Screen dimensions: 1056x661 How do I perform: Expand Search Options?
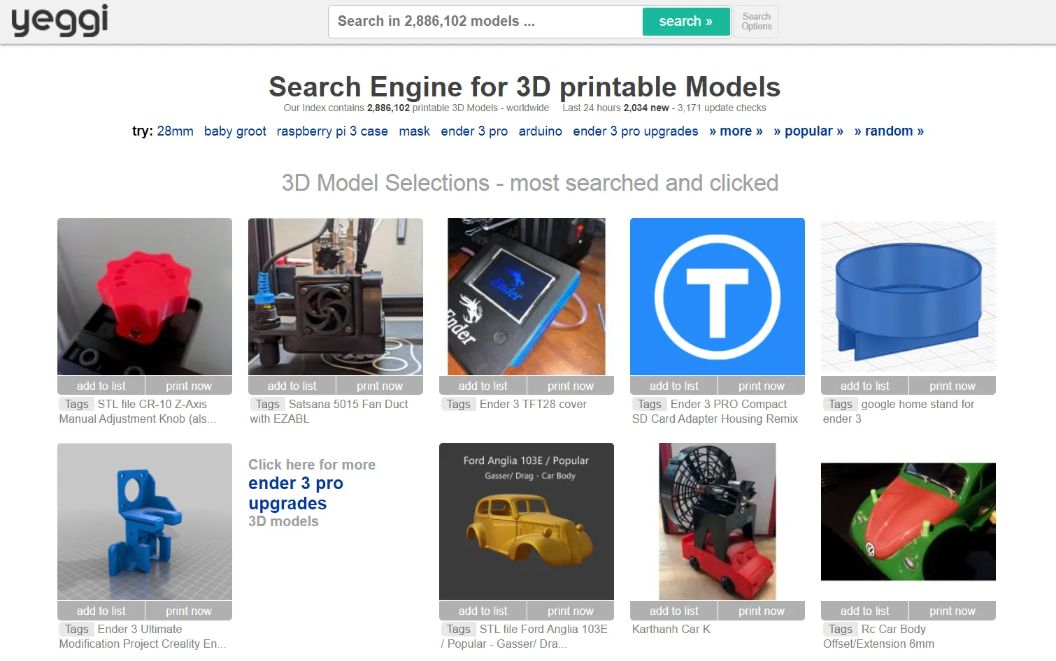pos(756,22)
